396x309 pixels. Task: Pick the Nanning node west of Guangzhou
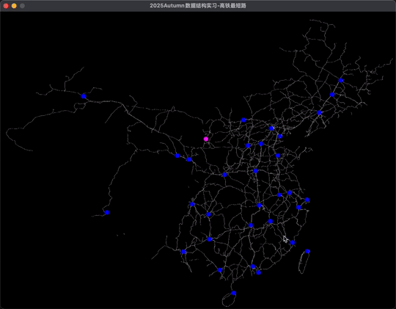[x=220, y=270]
